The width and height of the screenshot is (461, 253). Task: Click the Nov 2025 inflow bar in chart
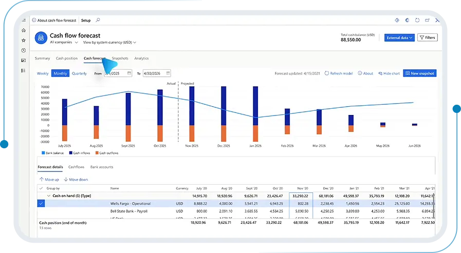tap(192, 106)
